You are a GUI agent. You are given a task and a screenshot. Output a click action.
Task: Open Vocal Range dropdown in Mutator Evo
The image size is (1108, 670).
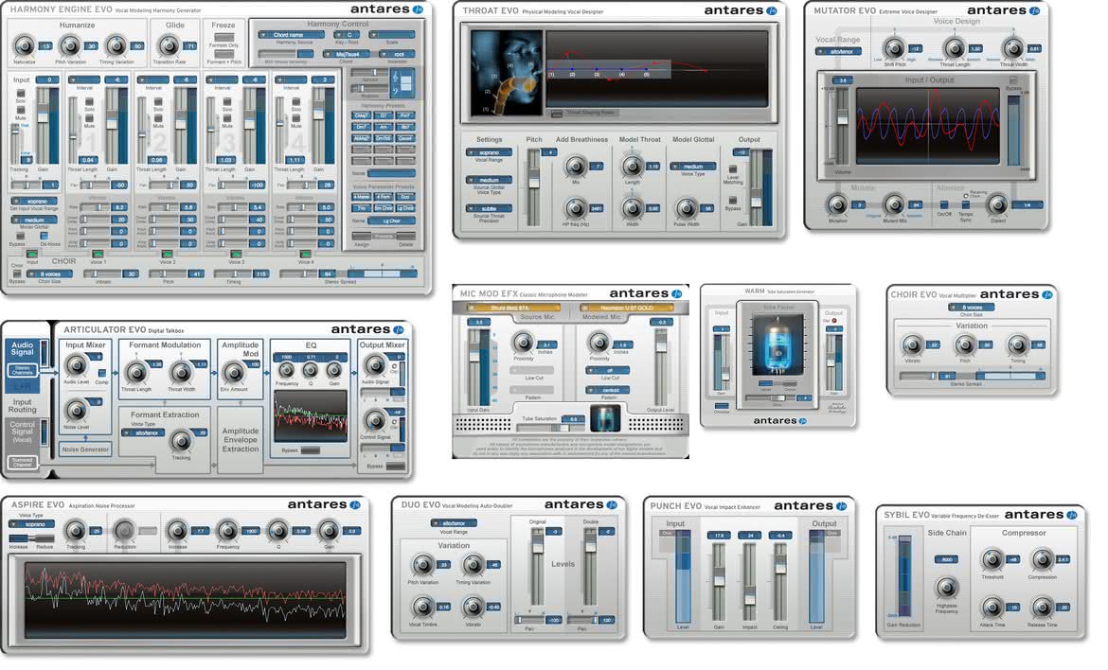[839, 51]
